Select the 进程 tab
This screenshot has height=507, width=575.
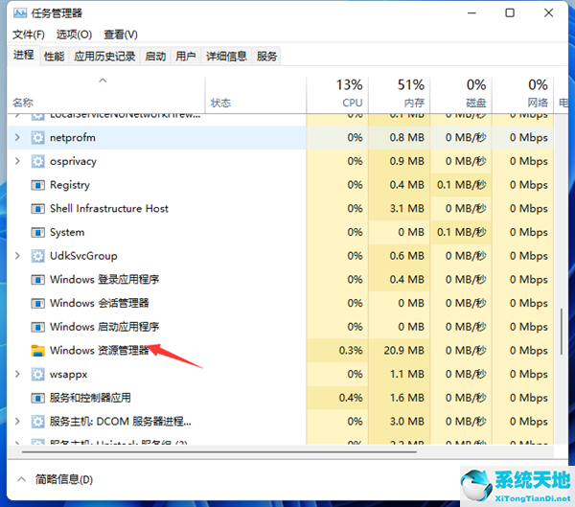tap(24, 56)
